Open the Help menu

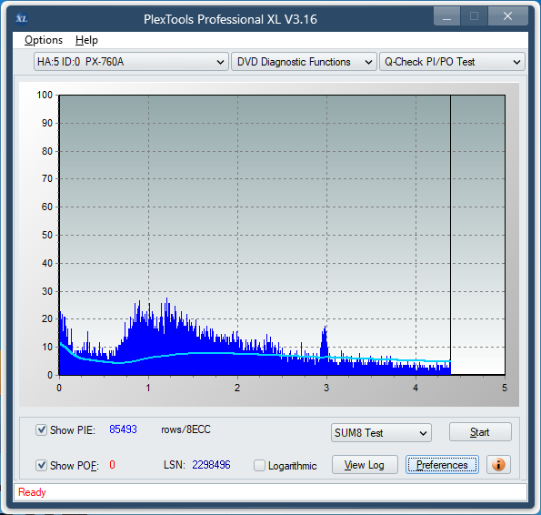tap(86, 40)
